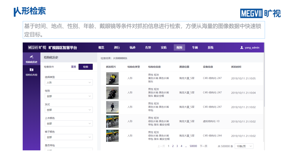This screenshot has height=160, width=285.
Task: Click the 重置 reset link
Action: coord(74,67)
